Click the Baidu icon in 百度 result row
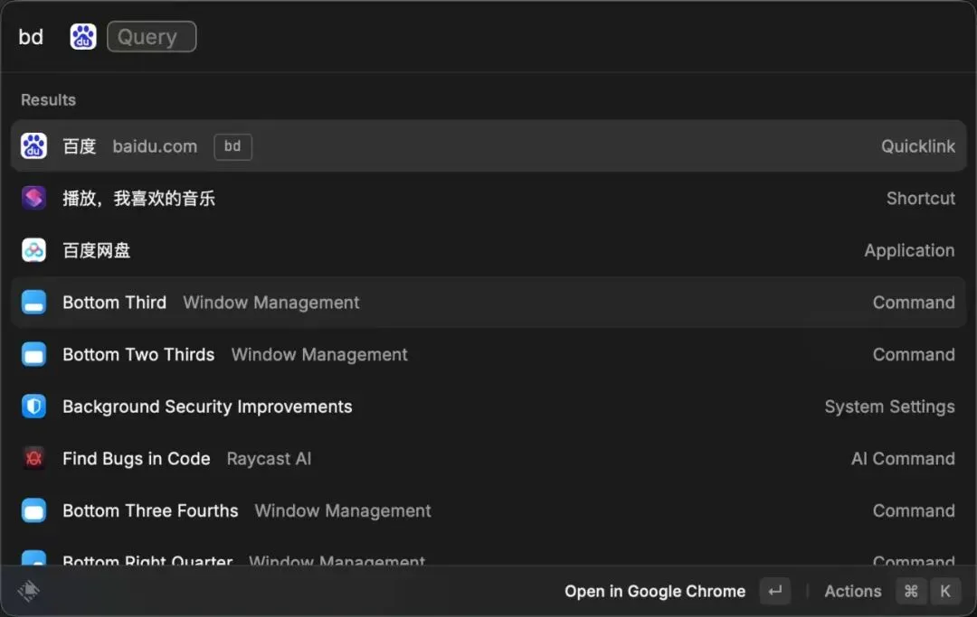The width and height of the screenshot is (977, 617). click(x=33, y=146)
